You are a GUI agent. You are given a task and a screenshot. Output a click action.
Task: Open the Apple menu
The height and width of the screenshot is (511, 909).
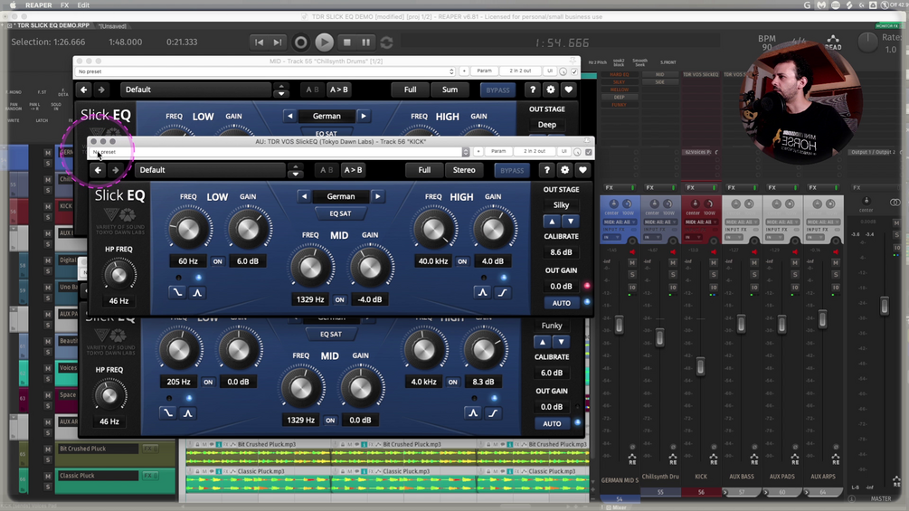click(x=12, y=5)
